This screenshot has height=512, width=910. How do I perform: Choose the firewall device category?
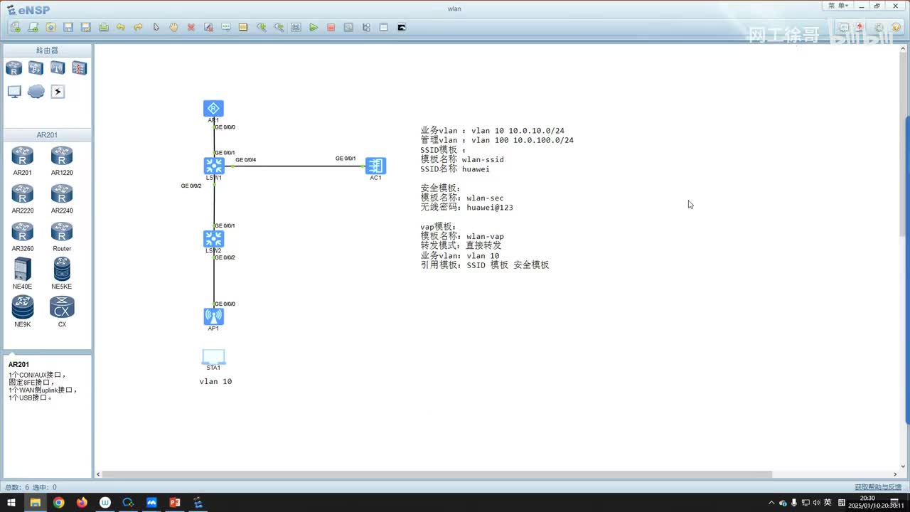(x=79, y=68)
